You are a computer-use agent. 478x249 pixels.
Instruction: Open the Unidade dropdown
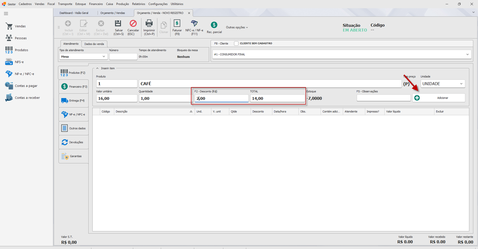(x=443, y=84)
